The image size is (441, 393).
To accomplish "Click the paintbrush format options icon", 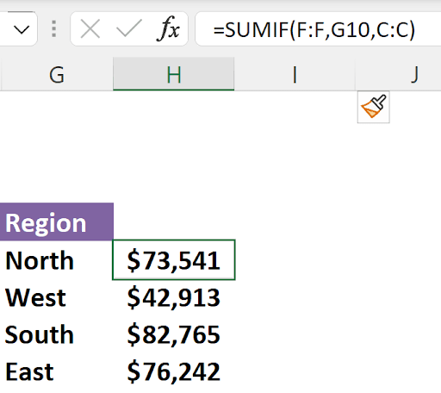I will (374, 107).
